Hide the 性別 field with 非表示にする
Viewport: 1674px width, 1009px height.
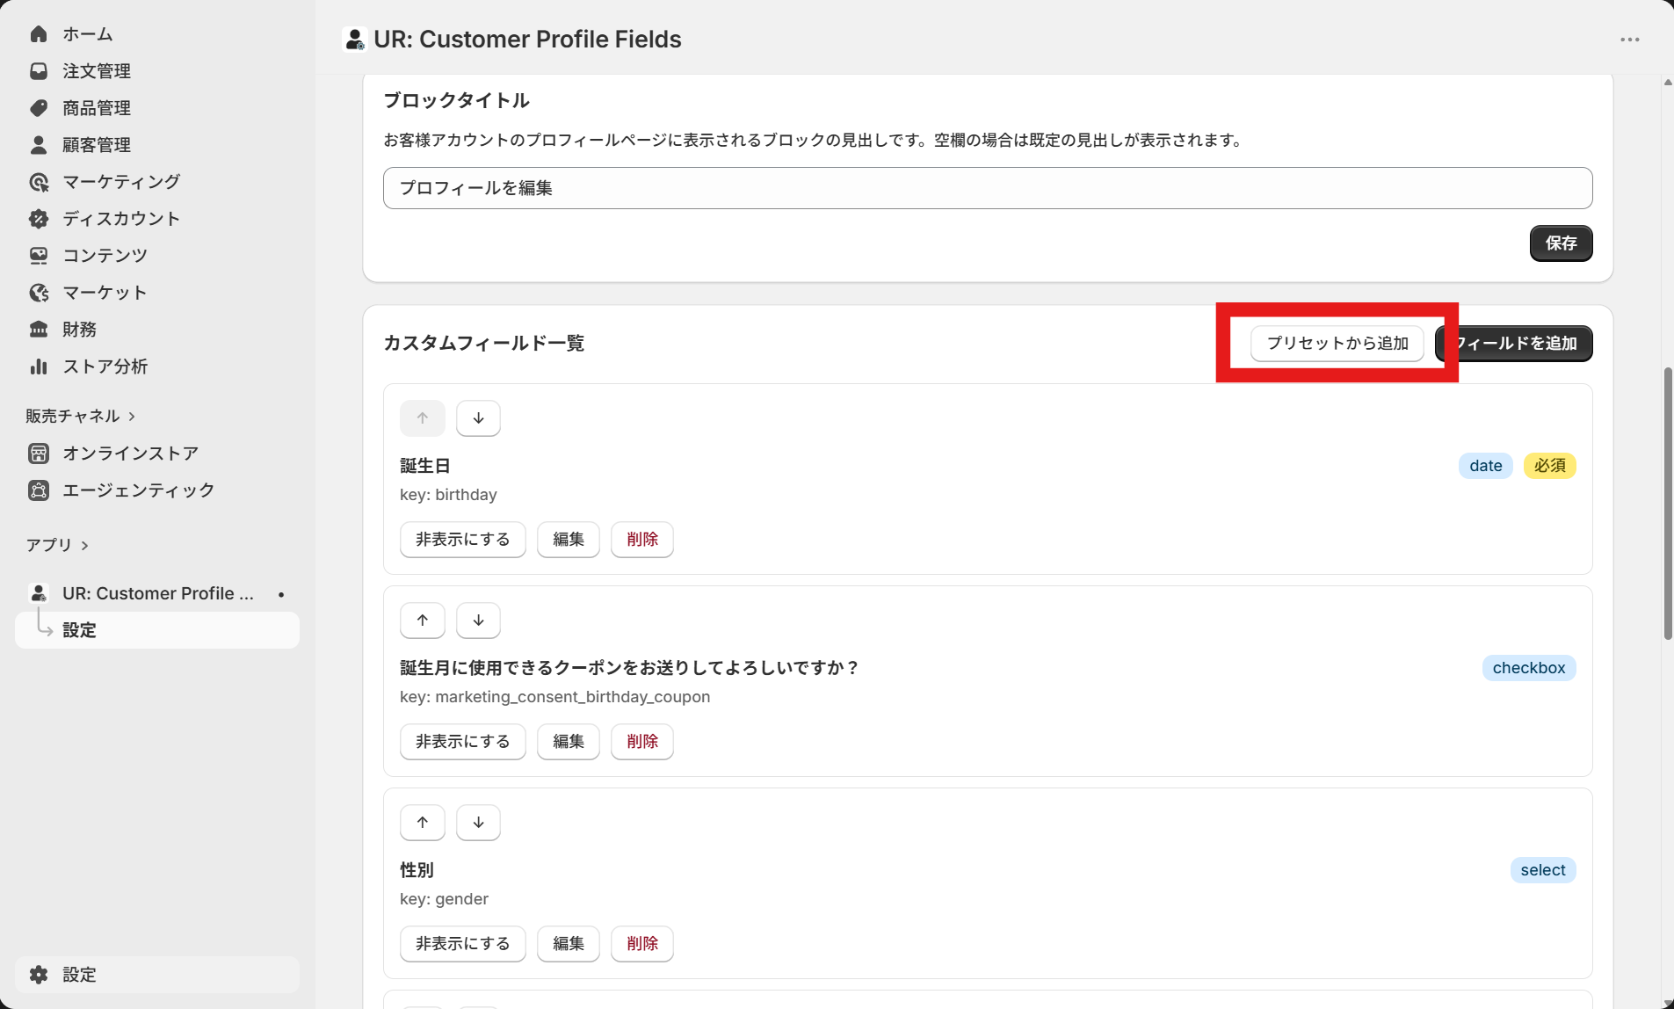[x=463, y=944]
